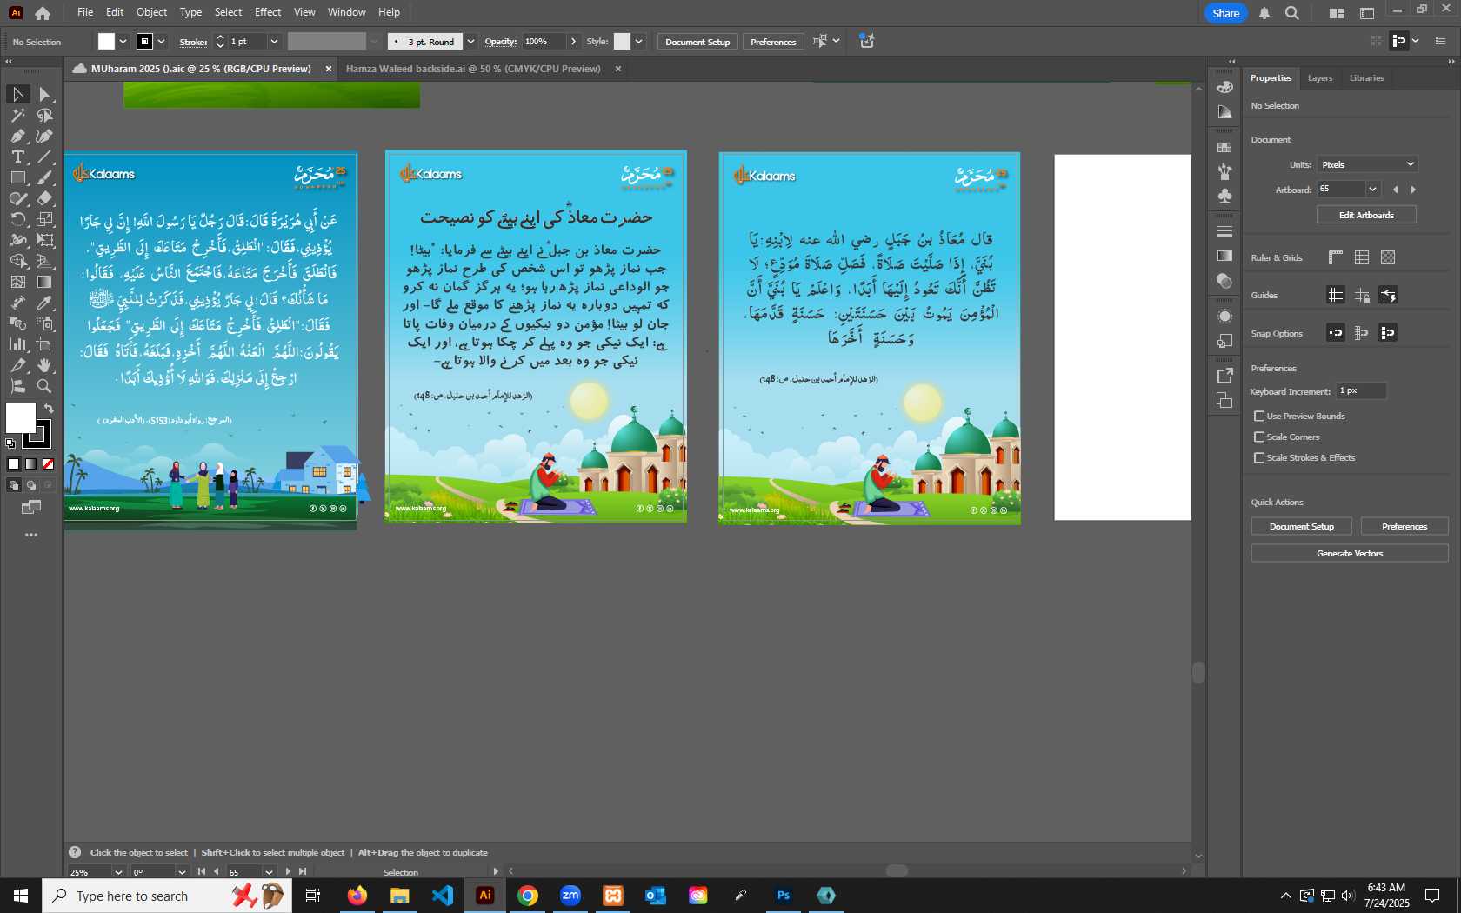Toggle Snap to Point option
The height and width of the screenshot is (913, 1461).
click(1336, 332)
